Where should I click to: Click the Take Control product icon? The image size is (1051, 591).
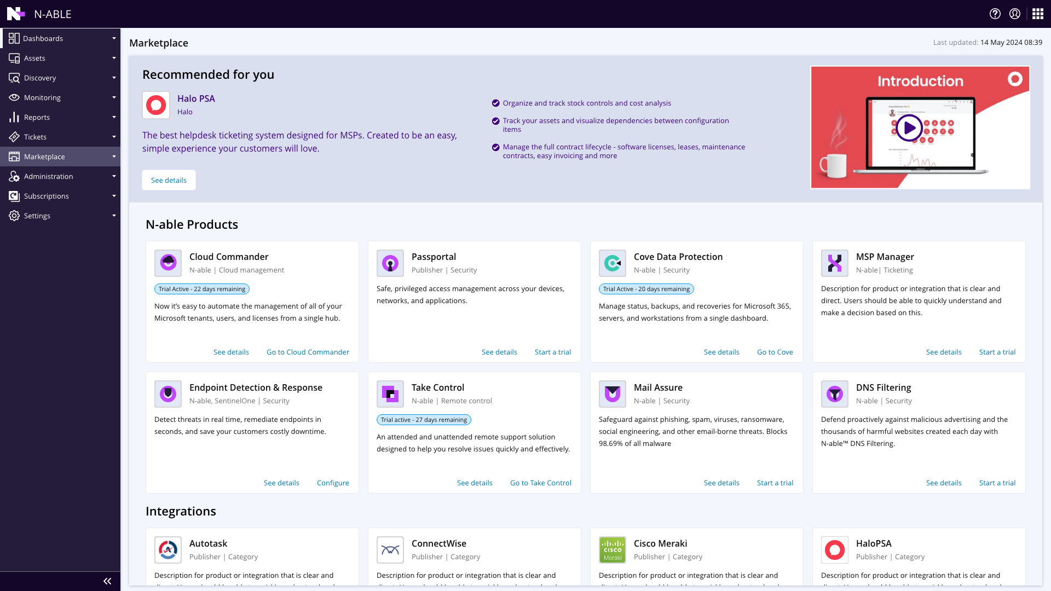click(x=390, y=394)
